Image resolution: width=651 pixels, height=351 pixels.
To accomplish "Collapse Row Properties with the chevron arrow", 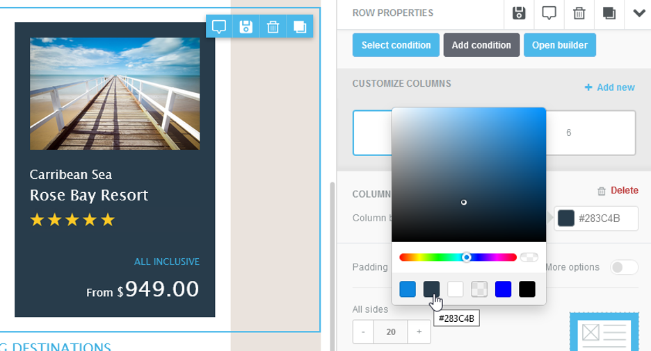I will 639,13.
